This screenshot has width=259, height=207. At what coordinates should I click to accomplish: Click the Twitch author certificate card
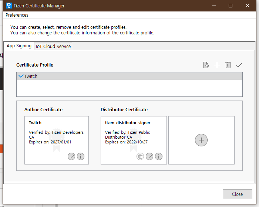(x=57, y=140)
